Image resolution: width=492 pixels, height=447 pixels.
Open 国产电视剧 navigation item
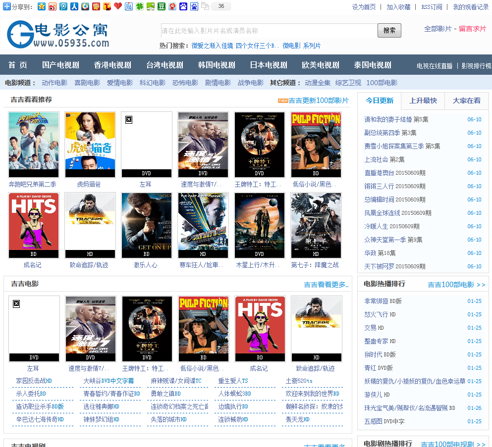pyautogui.click(x=60, y=65)
